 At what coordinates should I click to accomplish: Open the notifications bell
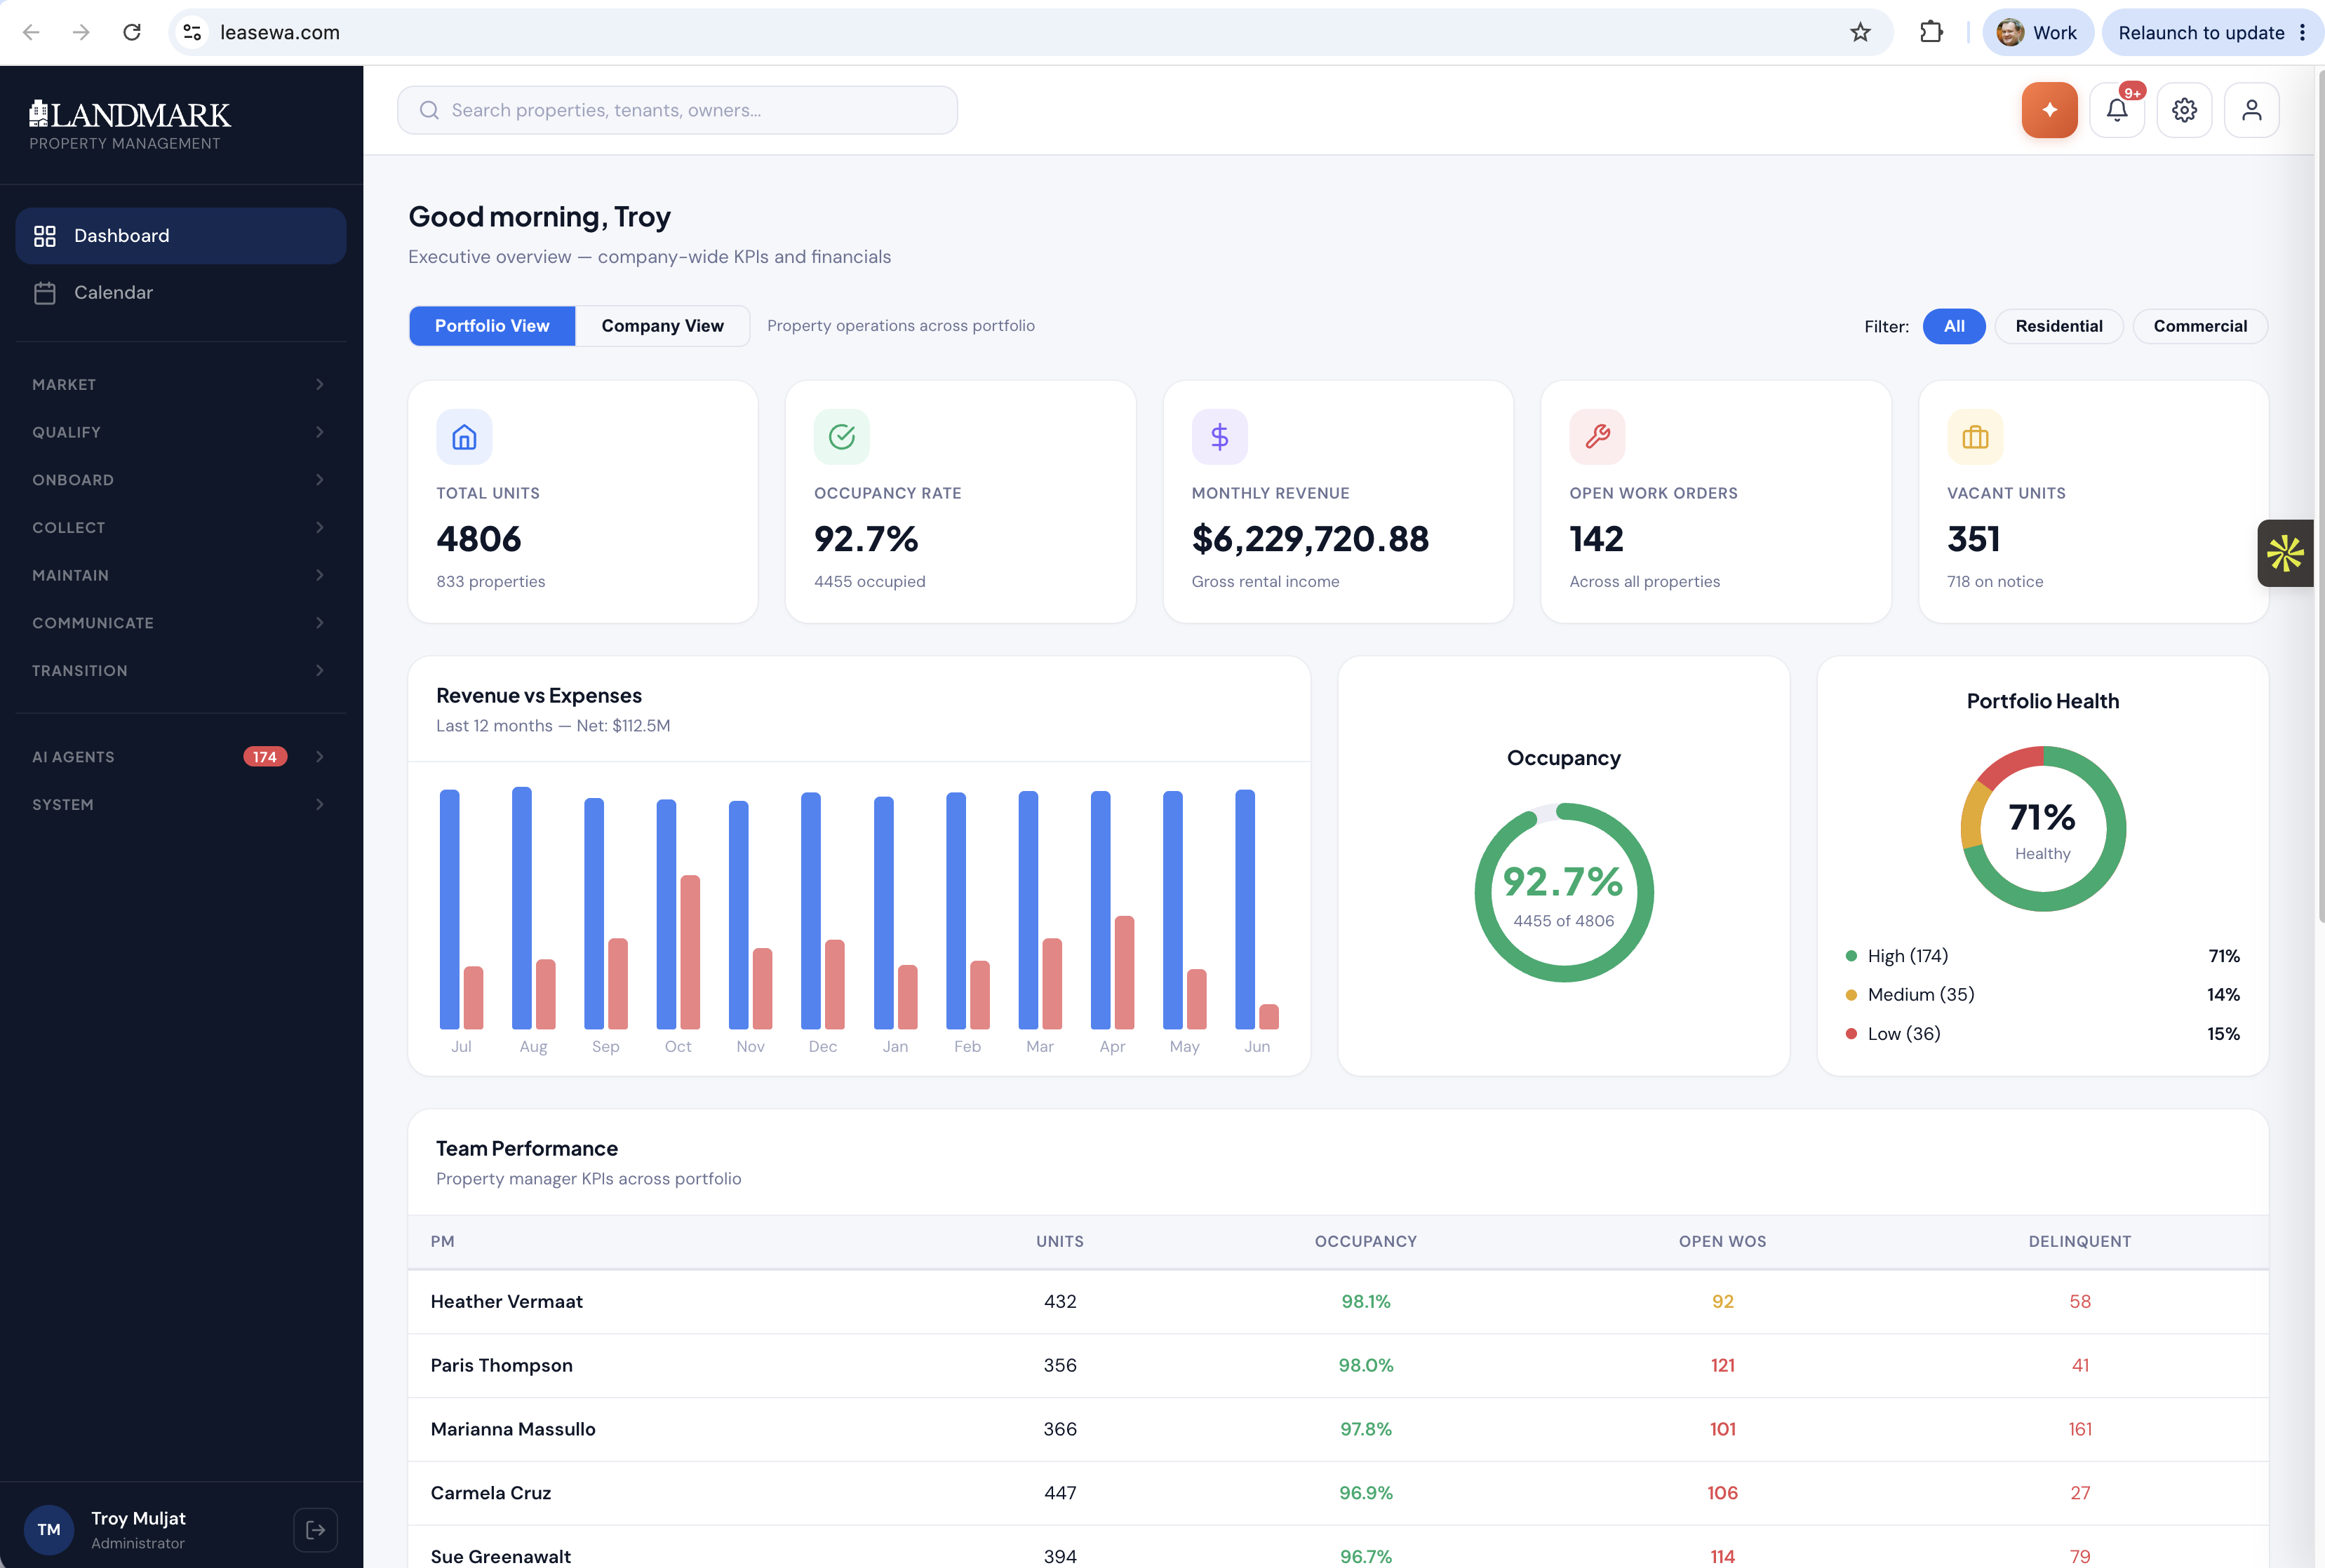2117,110
